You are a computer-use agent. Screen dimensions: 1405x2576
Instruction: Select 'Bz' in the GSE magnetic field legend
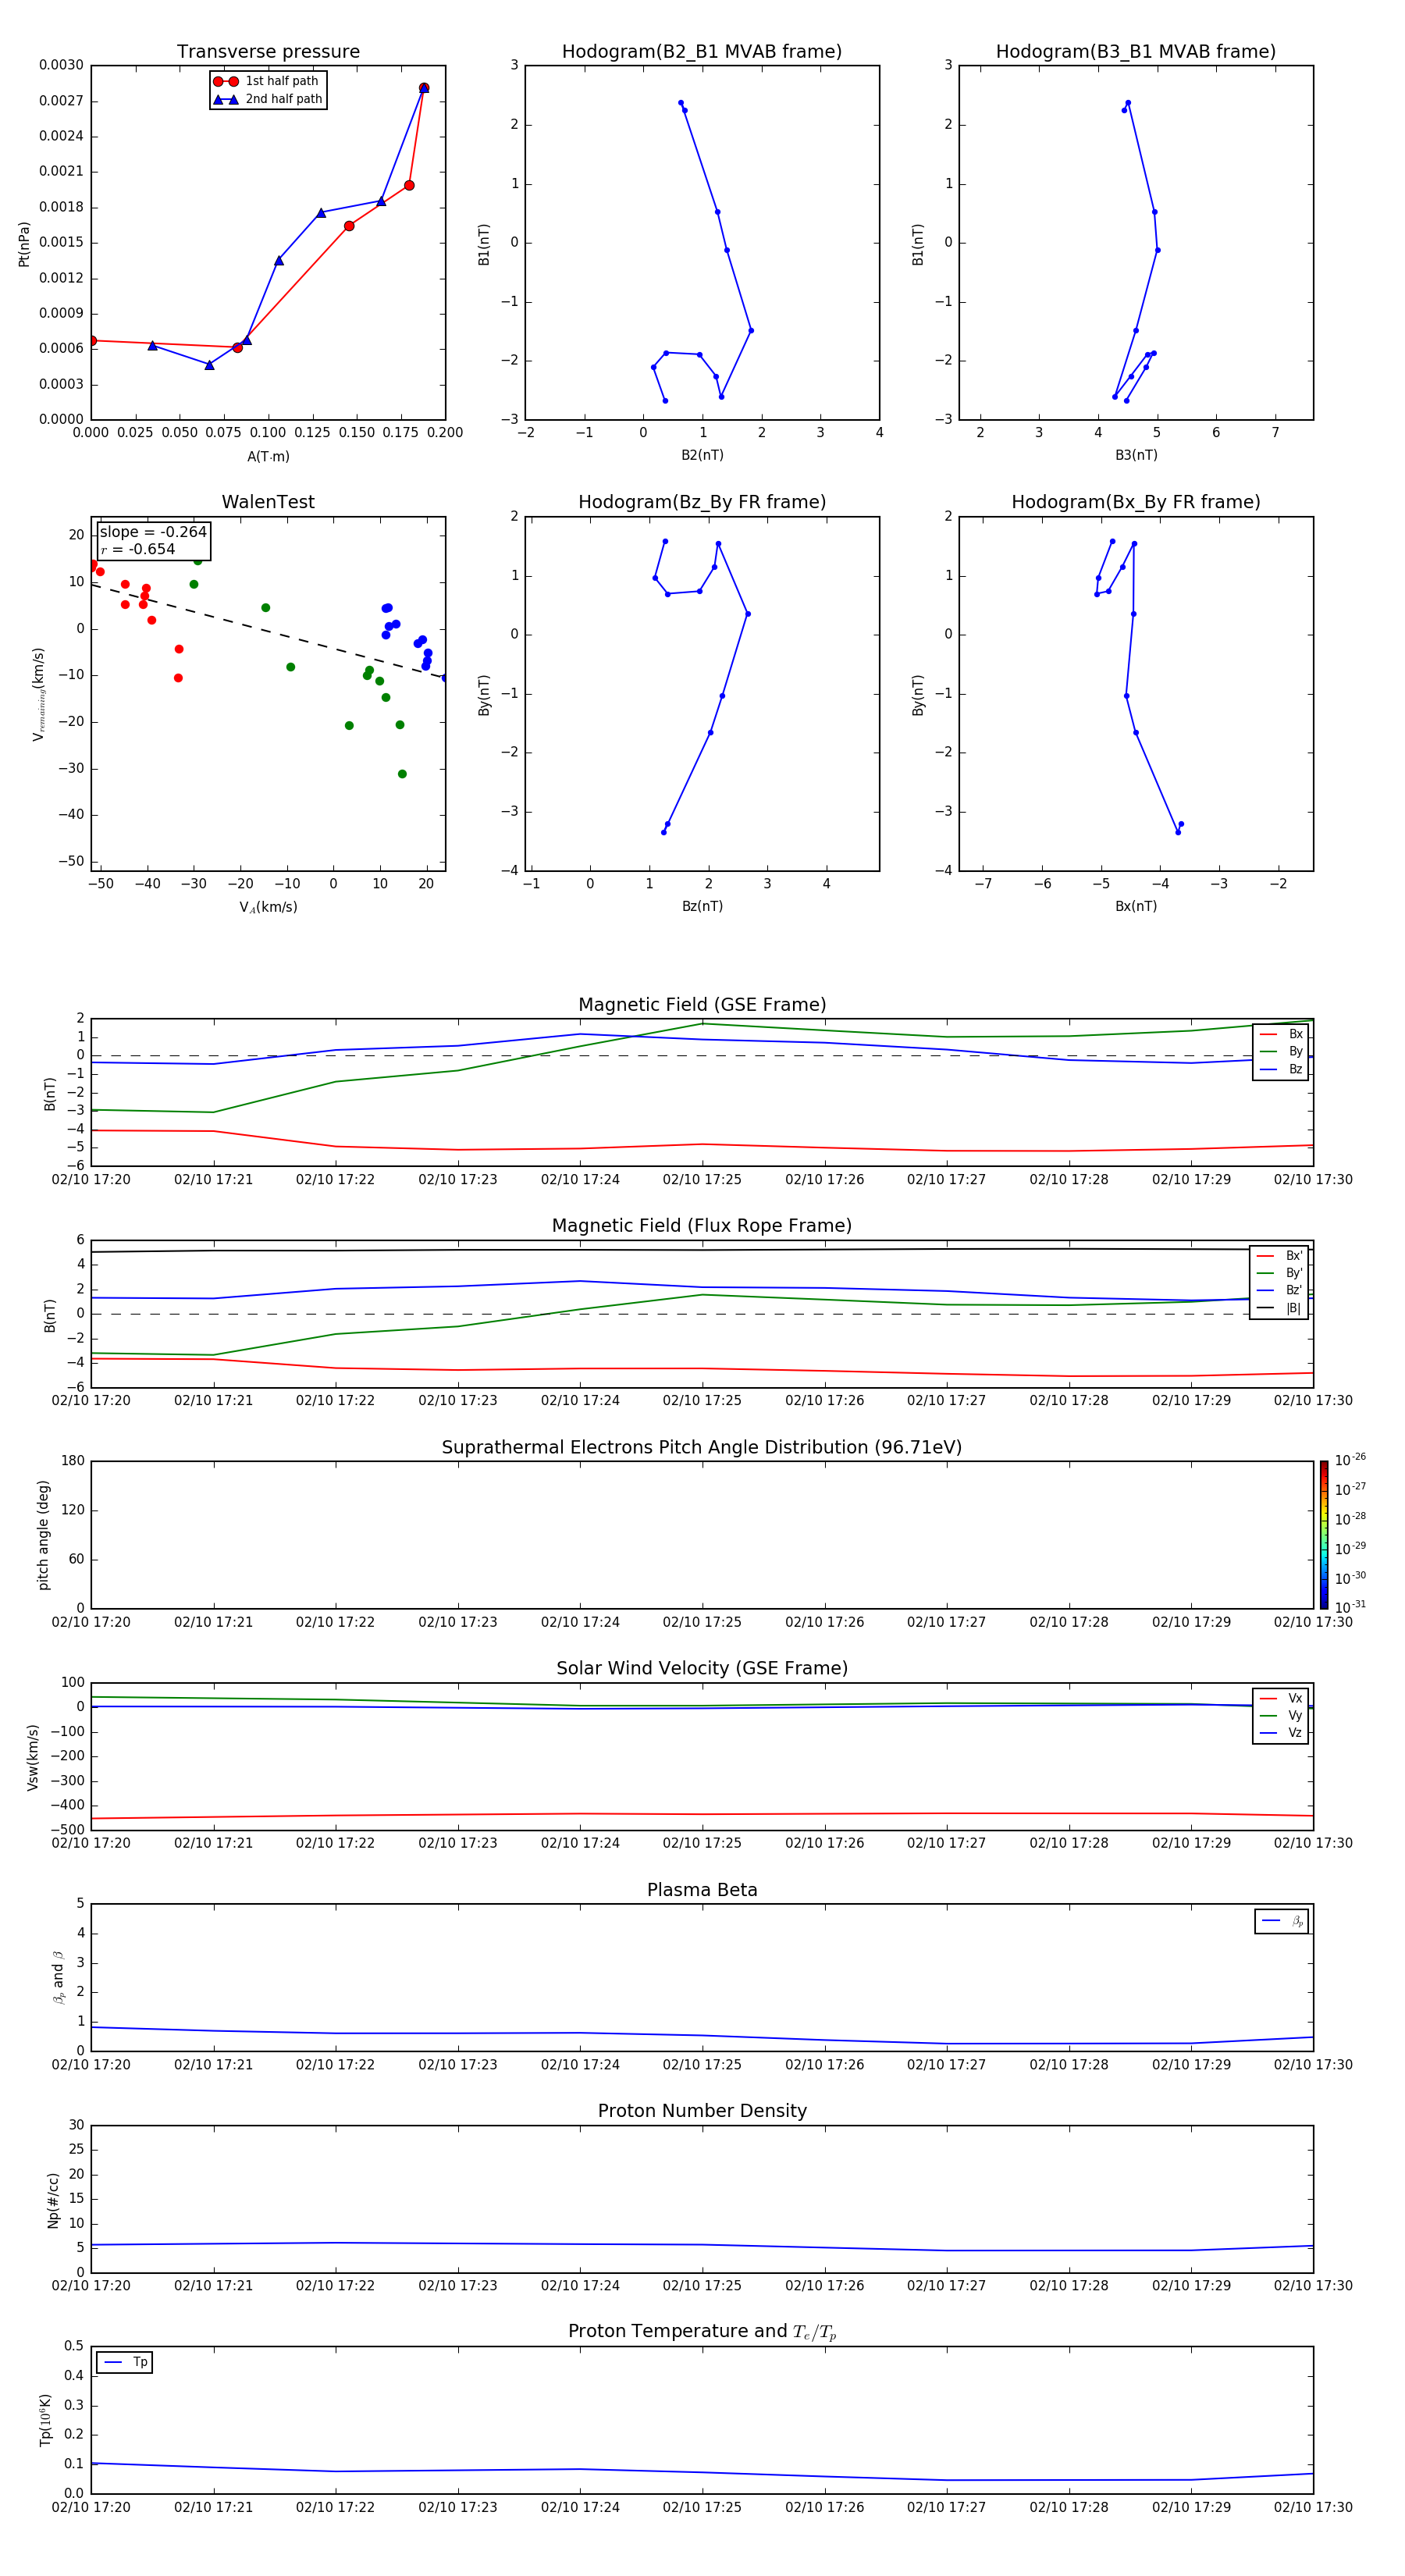pos(1281,1069)
